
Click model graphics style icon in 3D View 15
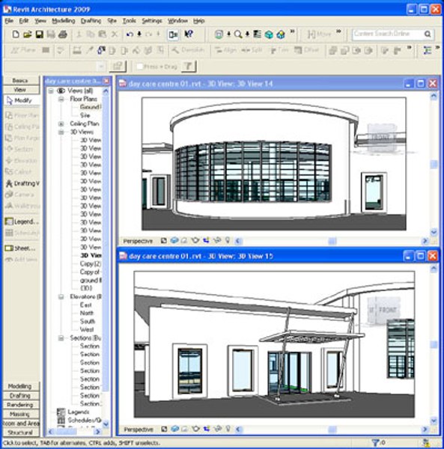click(175, 429)
